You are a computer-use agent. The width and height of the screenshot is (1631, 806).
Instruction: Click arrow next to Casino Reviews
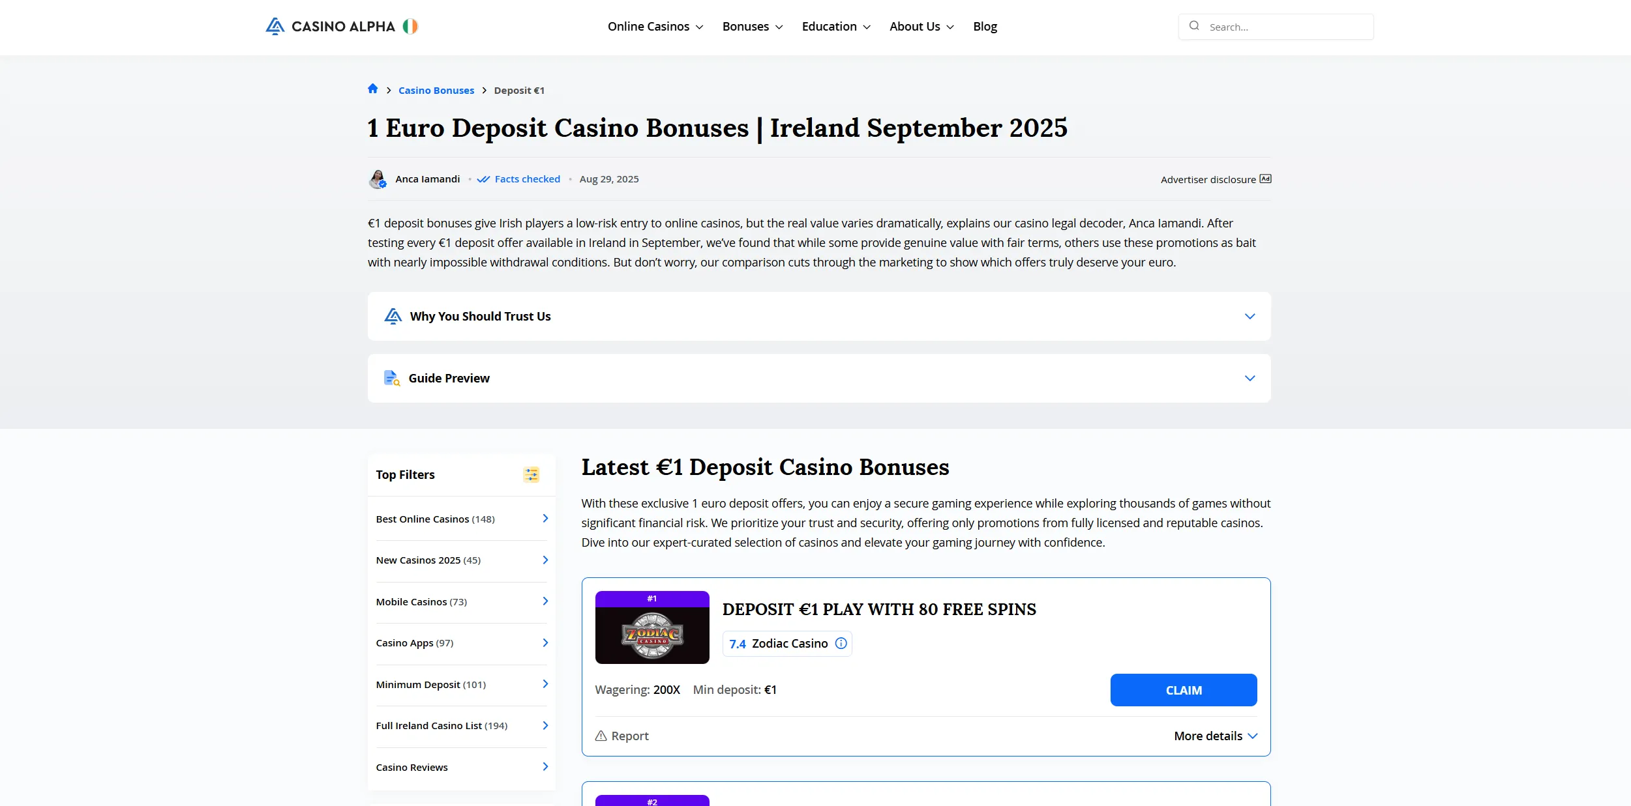point(545,767)
